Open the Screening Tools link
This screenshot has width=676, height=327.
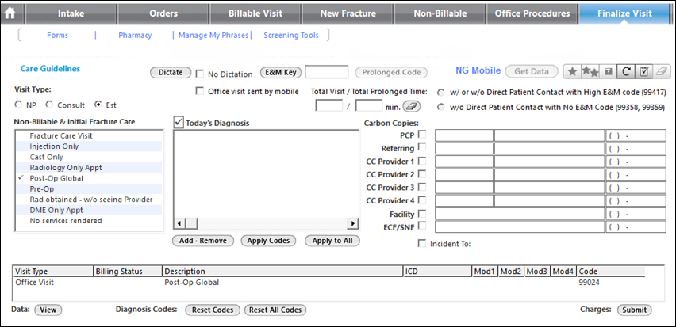(x=291, y=36)
